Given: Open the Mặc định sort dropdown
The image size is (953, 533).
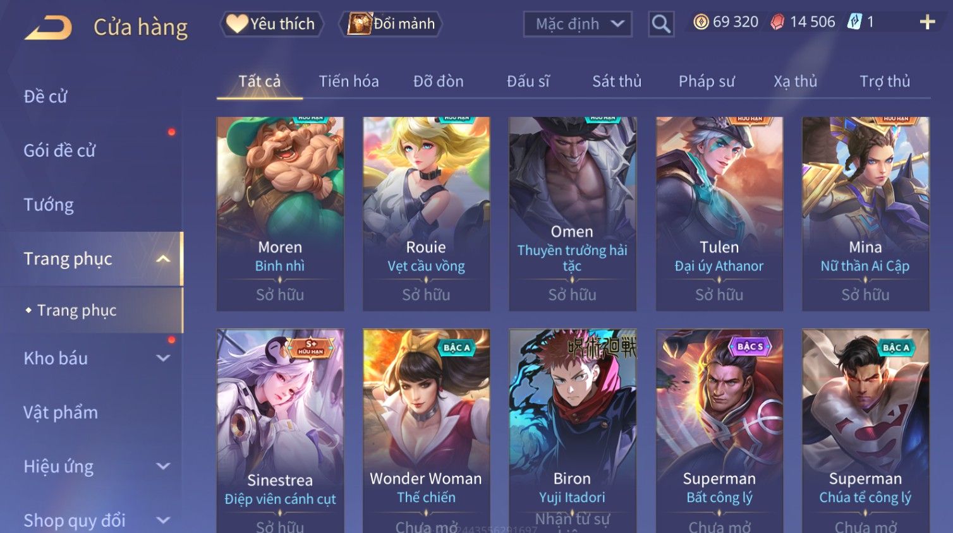Looking at the screenshot, I should click(578, 24).
